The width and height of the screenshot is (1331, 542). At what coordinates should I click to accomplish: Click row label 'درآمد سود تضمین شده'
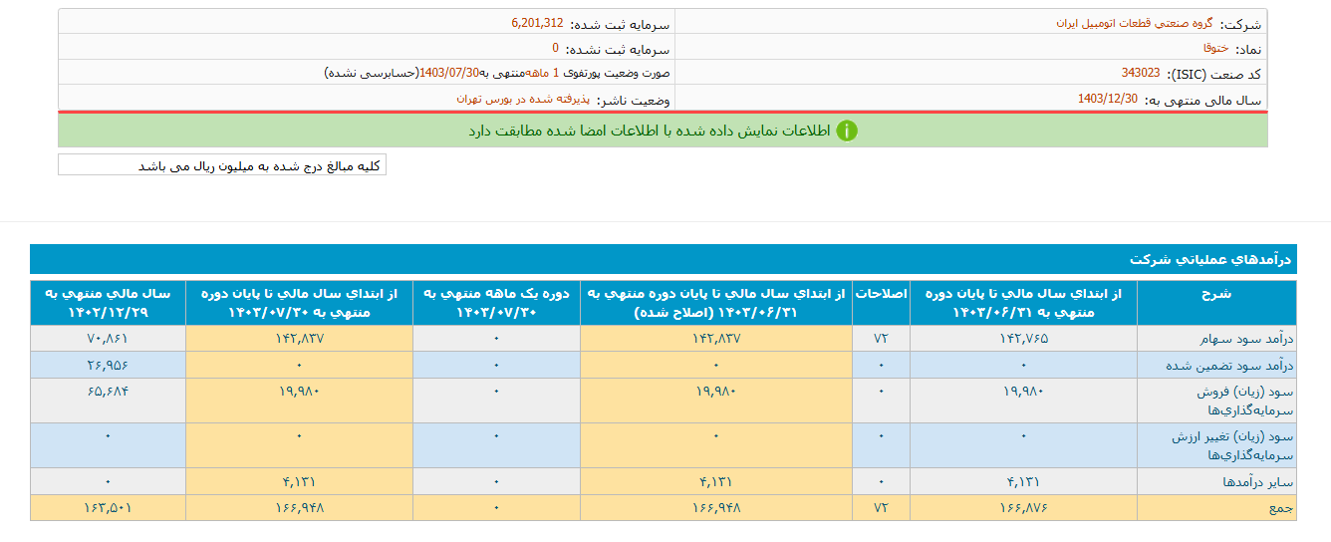tap(1230, 365)
